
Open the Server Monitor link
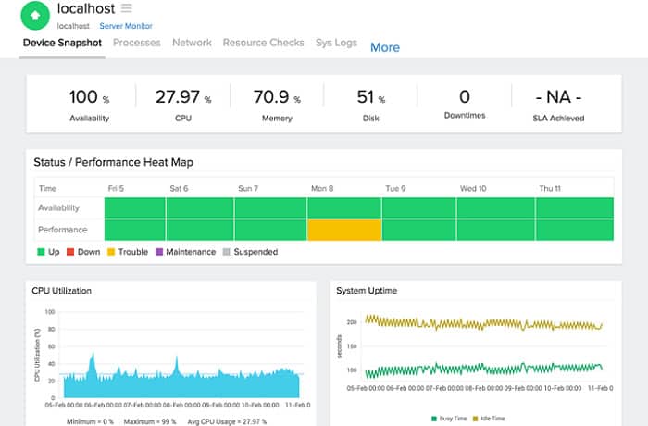click(x=126, y=26)
